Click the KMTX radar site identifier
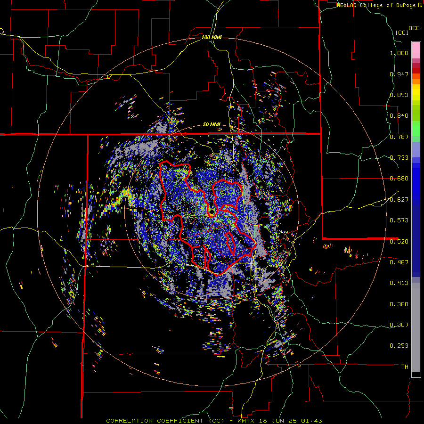424x424 pixels. click(x=246, y=421)
